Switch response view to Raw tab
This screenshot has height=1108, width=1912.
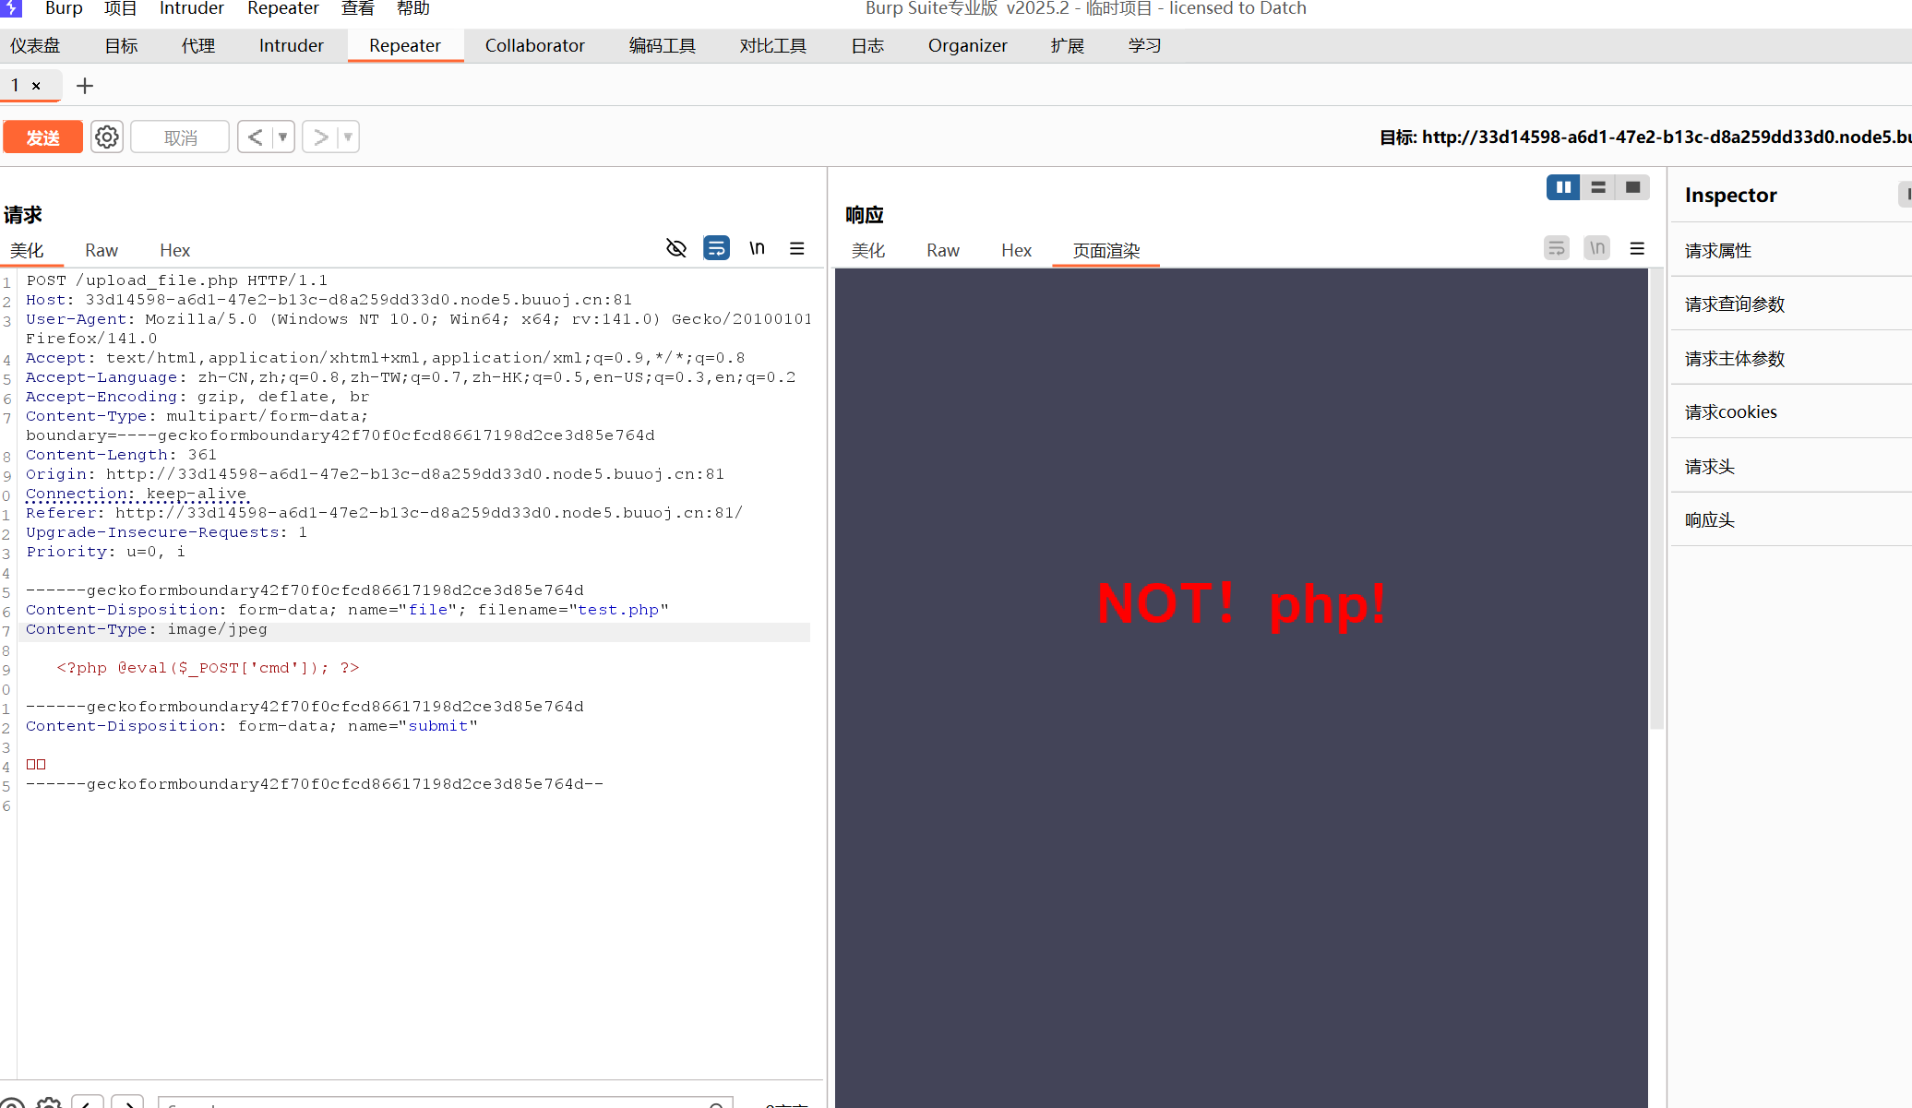coord(942,250)
